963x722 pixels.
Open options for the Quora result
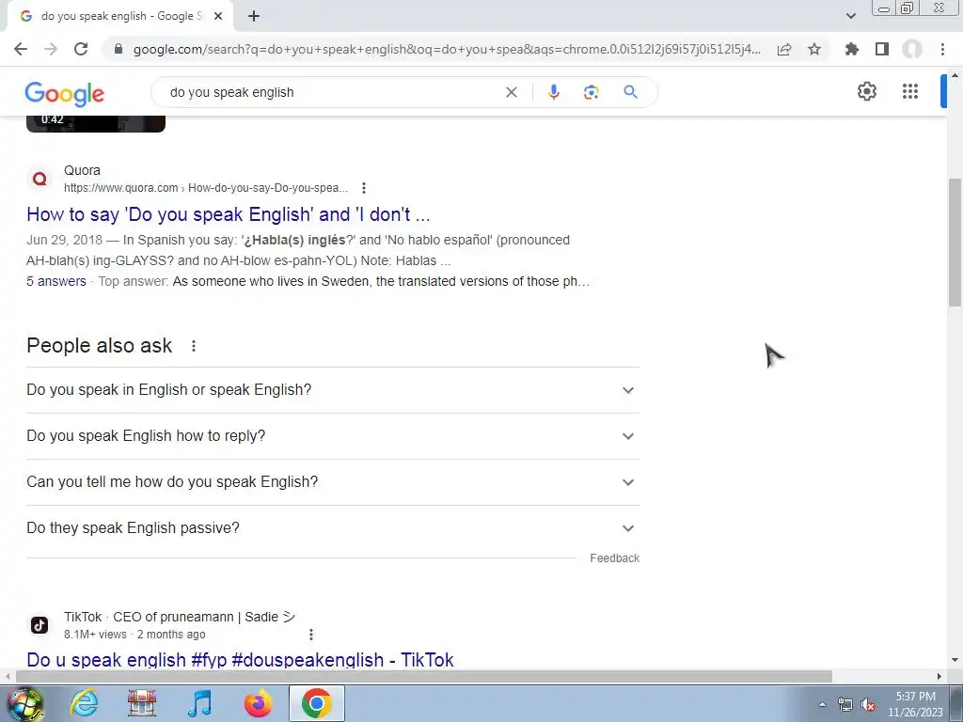[364, 188]
